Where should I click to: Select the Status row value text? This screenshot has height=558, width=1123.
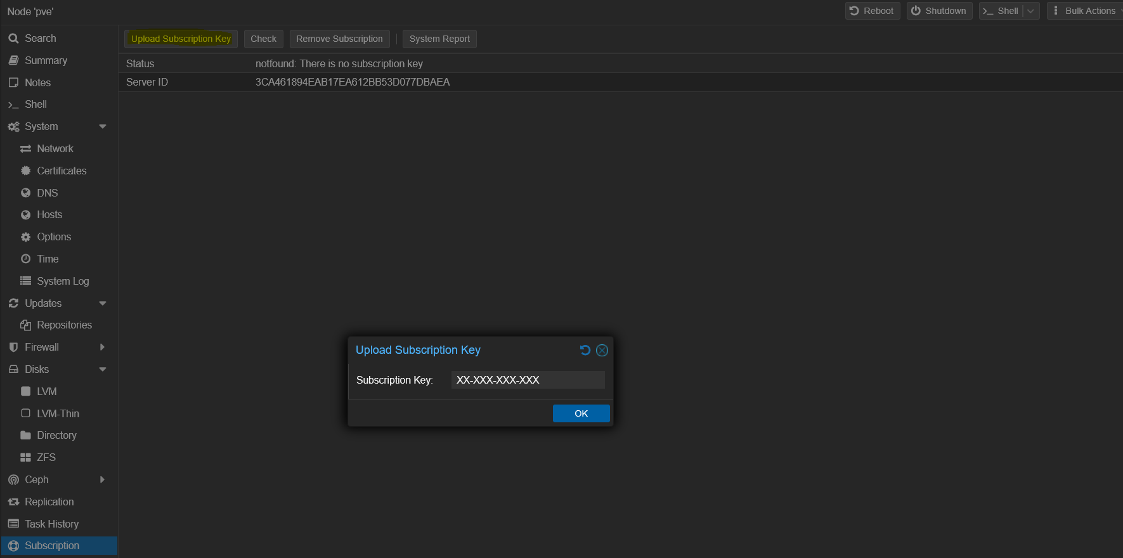pyautogui.click(x=339, y=64)
